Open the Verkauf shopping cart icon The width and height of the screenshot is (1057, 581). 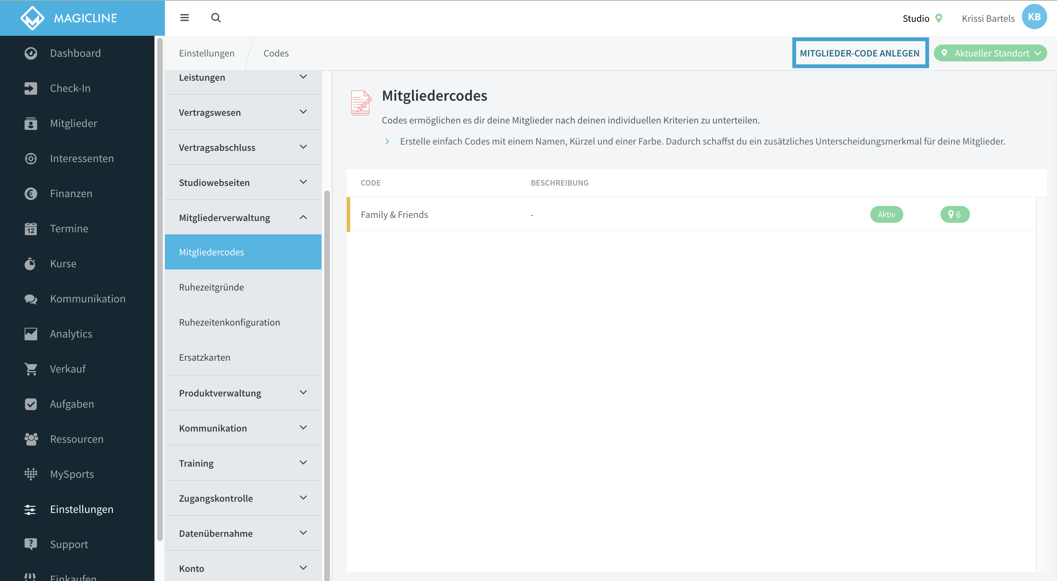pyautogui.click(x=31, y=369)
